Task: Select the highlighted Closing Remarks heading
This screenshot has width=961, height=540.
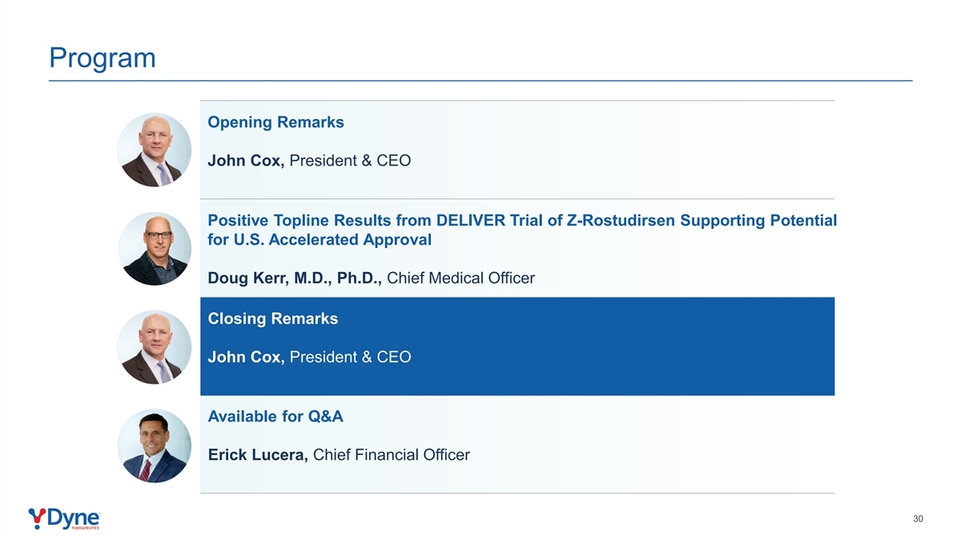Action: point(272,318)
